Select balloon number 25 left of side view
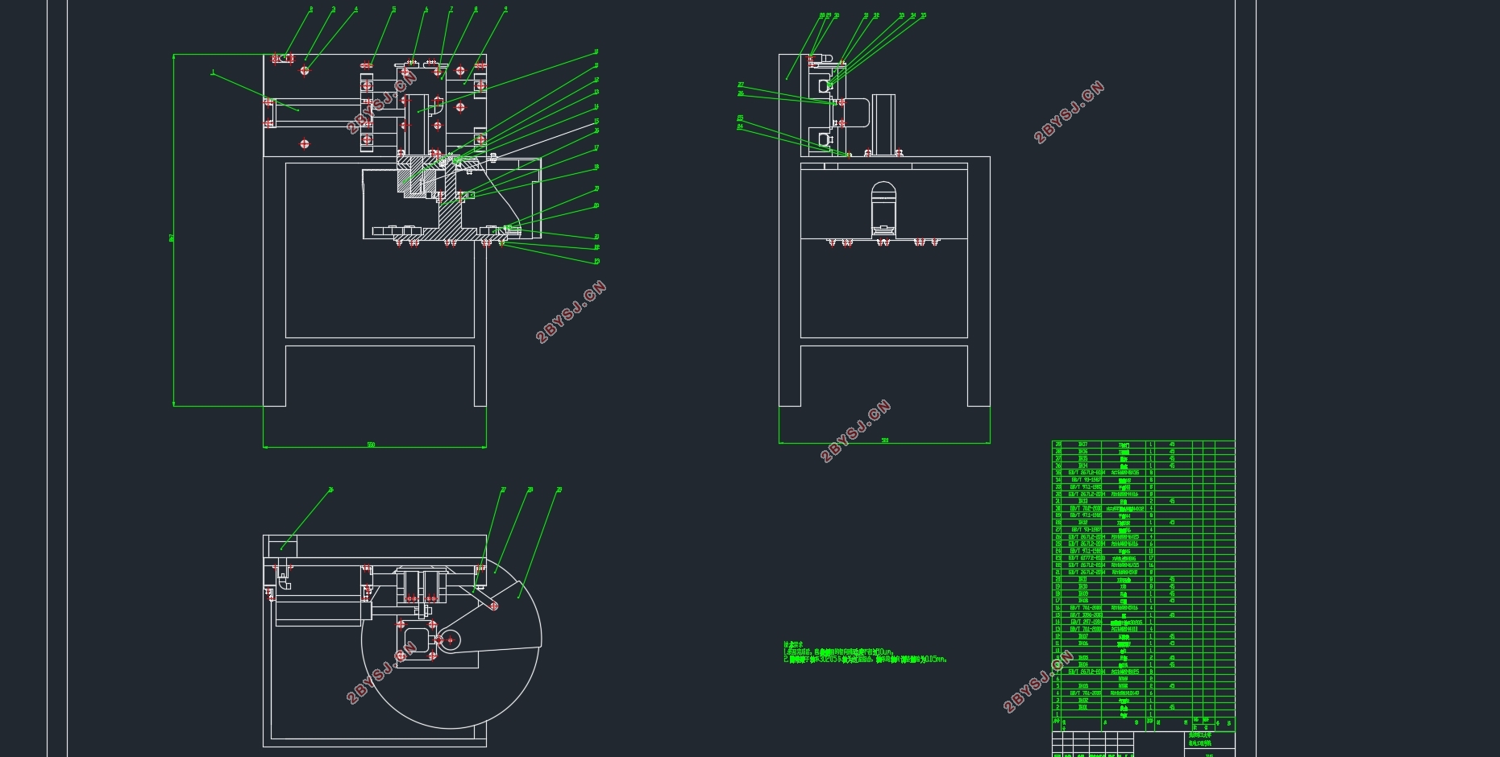Viewport: 1500px width, 757px height. point(740,118)
